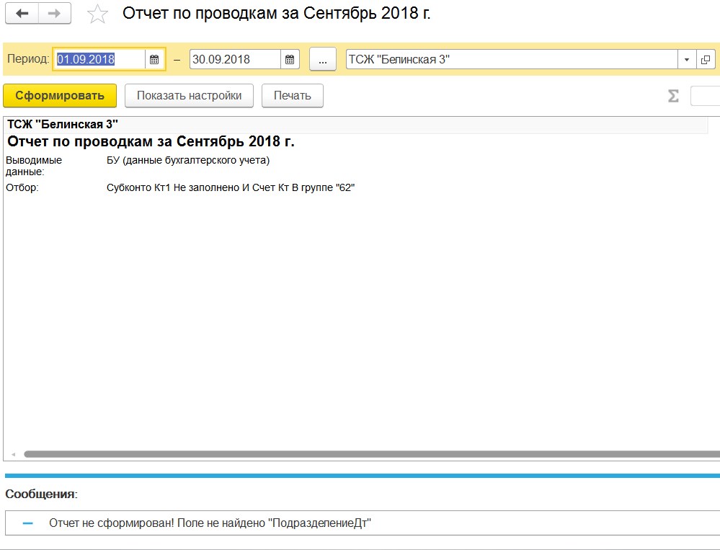
Task: Click the dash icon beside error message
Action: [x=28, y=523]
